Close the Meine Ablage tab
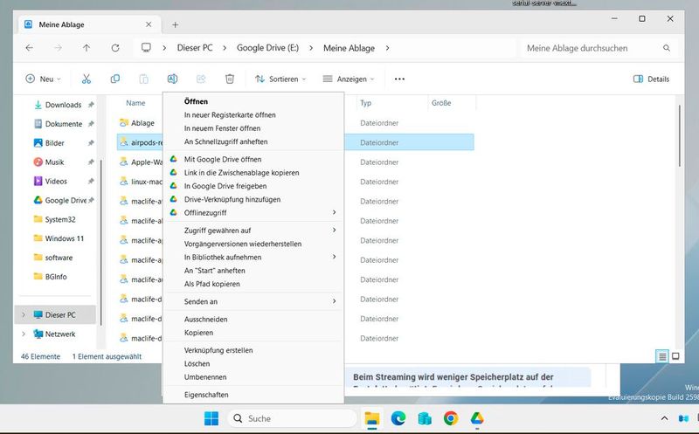 click(149, 24)
